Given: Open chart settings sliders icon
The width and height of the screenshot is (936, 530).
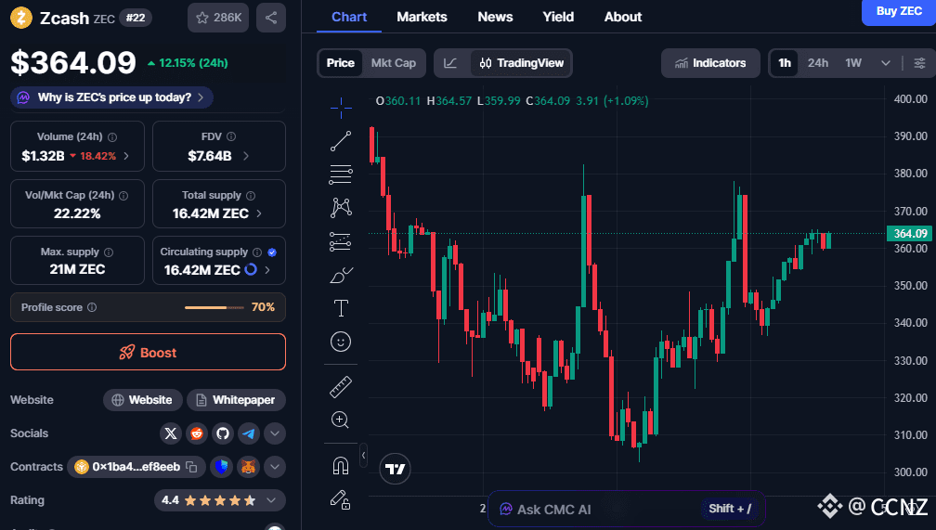Looking at the screenshot, I should tap(920, 63).
